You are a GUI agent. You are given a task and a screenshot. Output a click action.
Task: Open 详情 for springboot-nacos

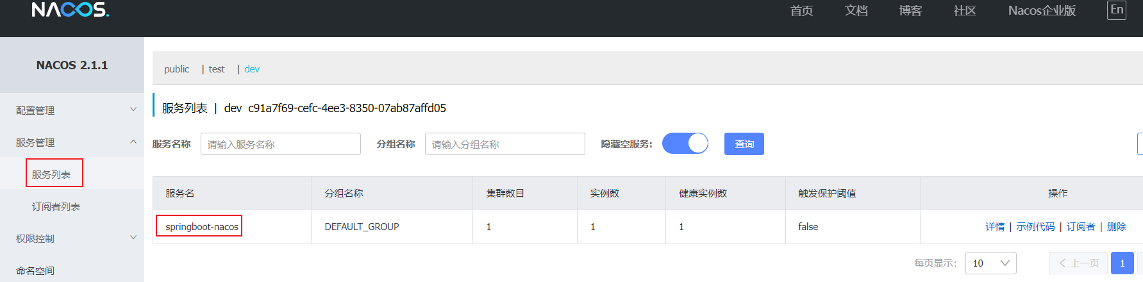(x=995, y=227)
